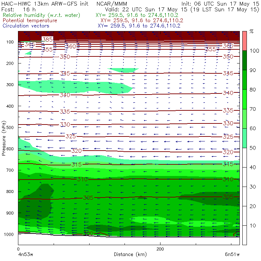
Task: Click the '300' contour label near the surface
Action: click(88, 233)
